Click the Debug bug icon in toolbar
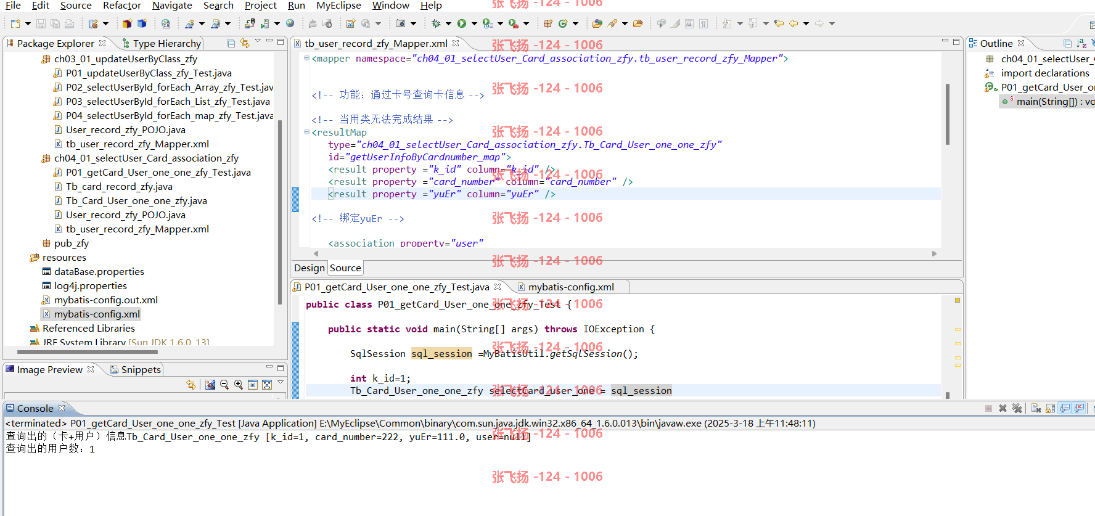The image size is (1095, 516). coord(436,23)
